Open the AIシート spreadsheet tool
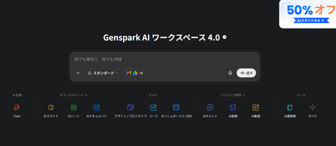This screenshot has height=146, width=336. coord(74,111)
